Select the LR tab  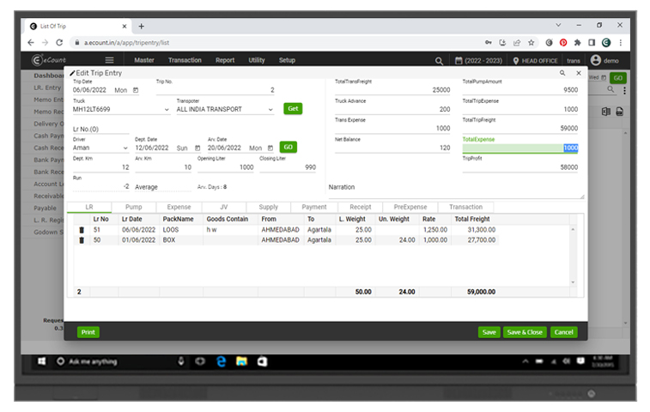(89, 207)
